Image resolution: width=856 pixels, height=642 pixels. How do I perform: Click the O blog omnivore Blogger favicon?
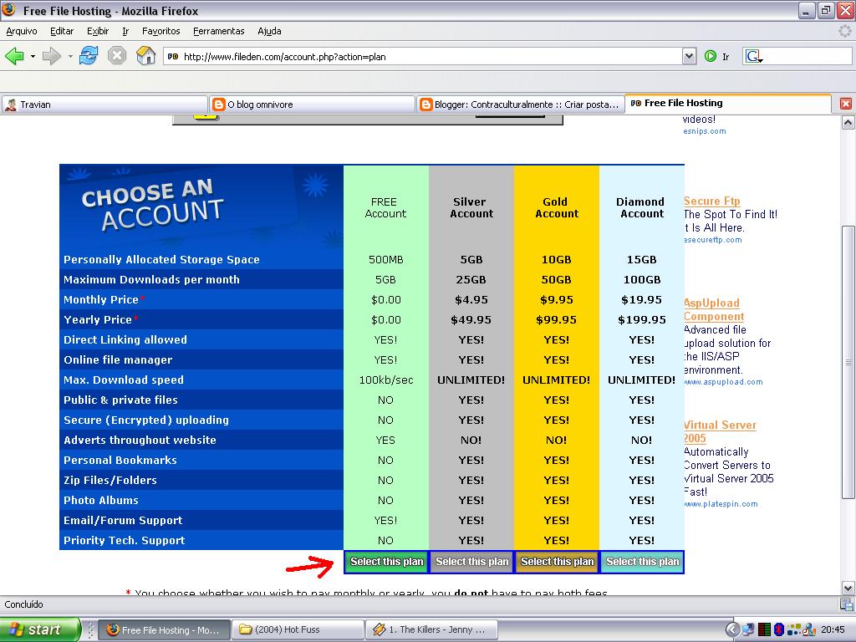[218, 104]
